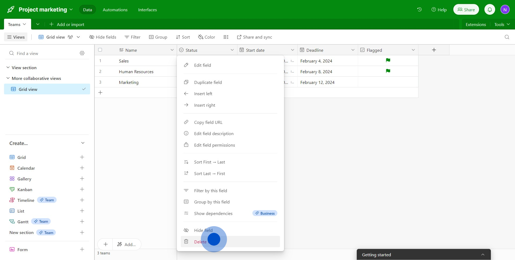The width and height of the screenshot is (515, 260).
Task: Open the Project marketing base dropdown
Action: [71, 10]
